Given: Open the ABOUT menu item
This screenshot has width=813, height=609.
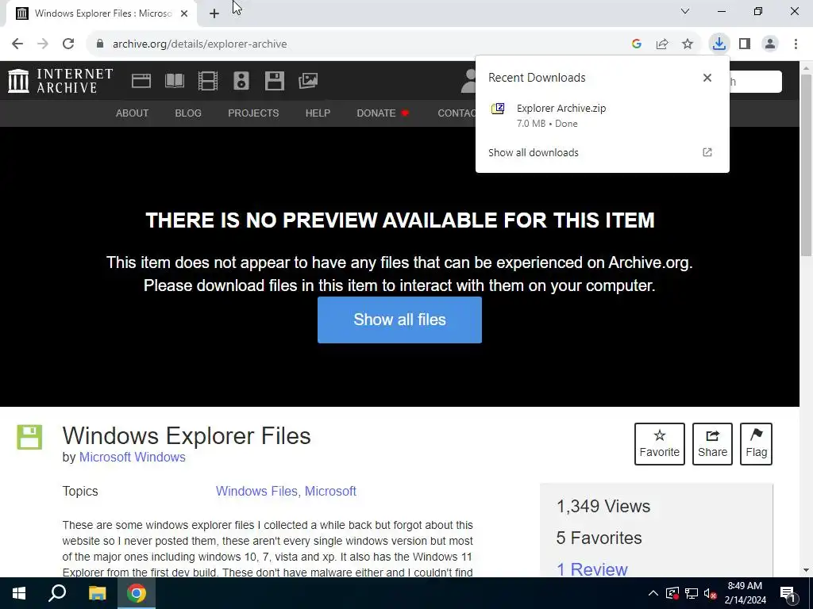Looking at the screenshot, I should click(x=133, y=113).
